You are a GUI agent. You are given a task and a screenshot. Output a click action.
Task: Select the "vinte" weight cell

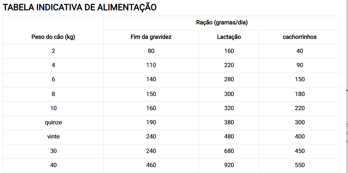(53, 136)
